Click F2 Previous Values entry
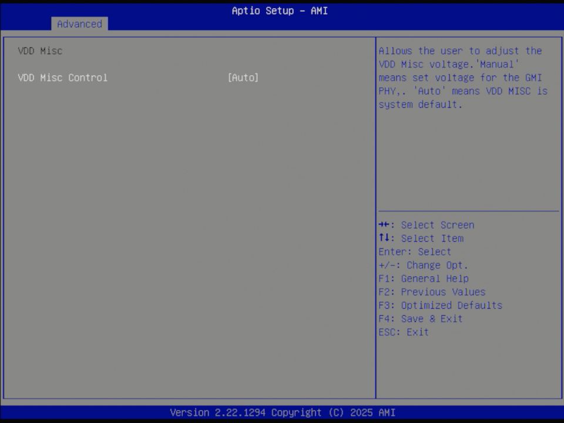This screenshot has height=423, width=564. pyautogui.click(x=432, y=291)
